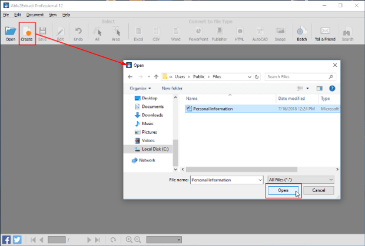Open the change view options dropdown
Screen dimensions: 365x246
307,89
